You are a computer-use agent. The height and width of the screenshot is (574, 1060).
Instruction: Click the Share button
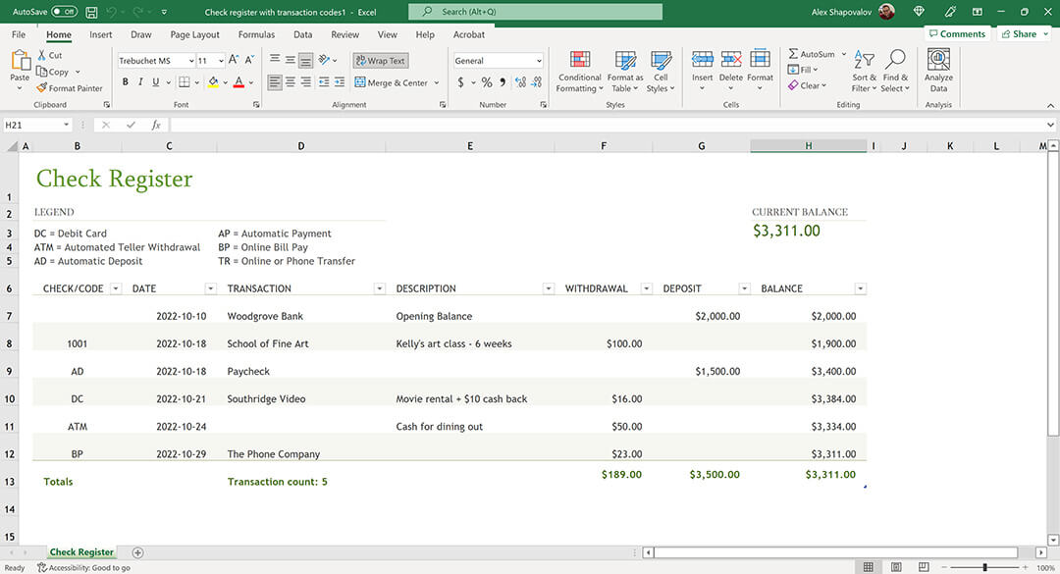(x=1021, y=33)
